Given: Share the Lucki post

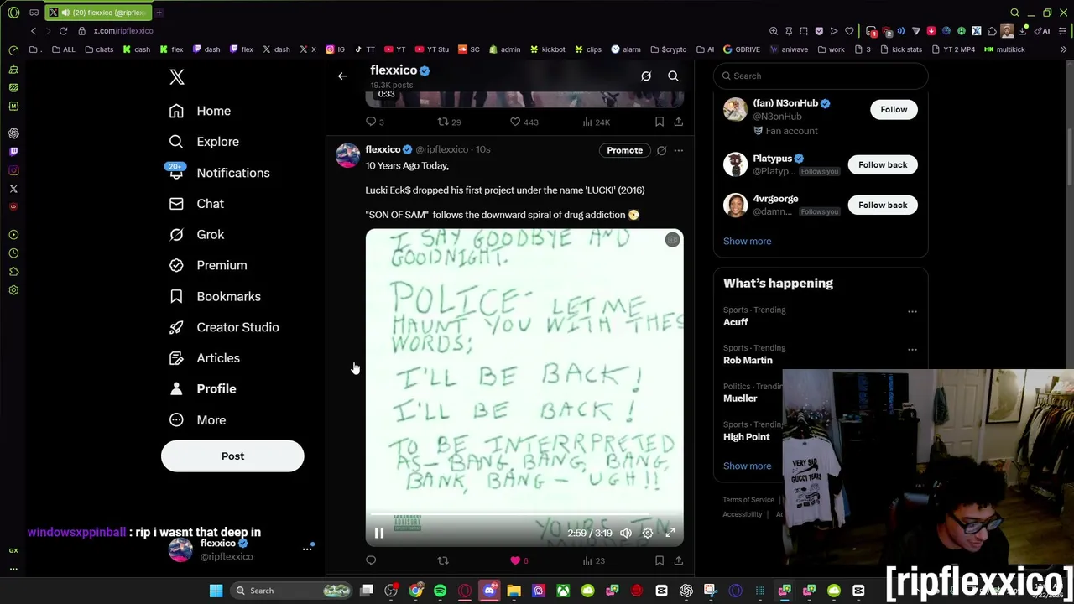Looking at the screenshot, I should point(678,560).
